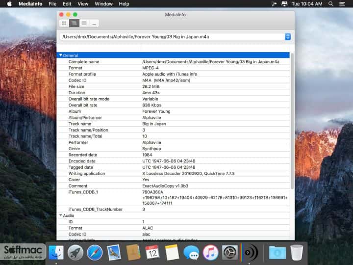
Task: Open the Downloads folder in dock
Action: pyautogui.click(x=277, y=252)
